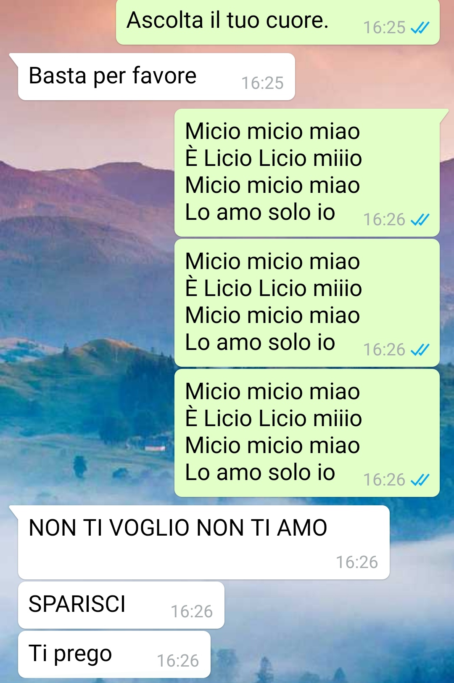Tap the read receipt on "Ascolta il tuo cuore."

click(x=420, y=28)
